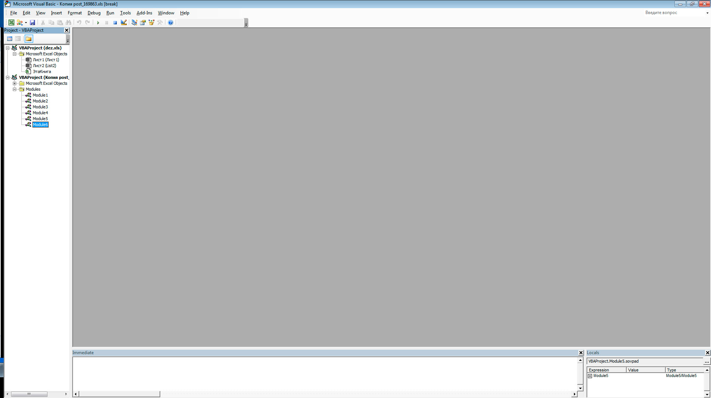Open Find with the binoculars icon
Image resolution: width=711 pixels, height=398 pixels.
tap(68, 22)
